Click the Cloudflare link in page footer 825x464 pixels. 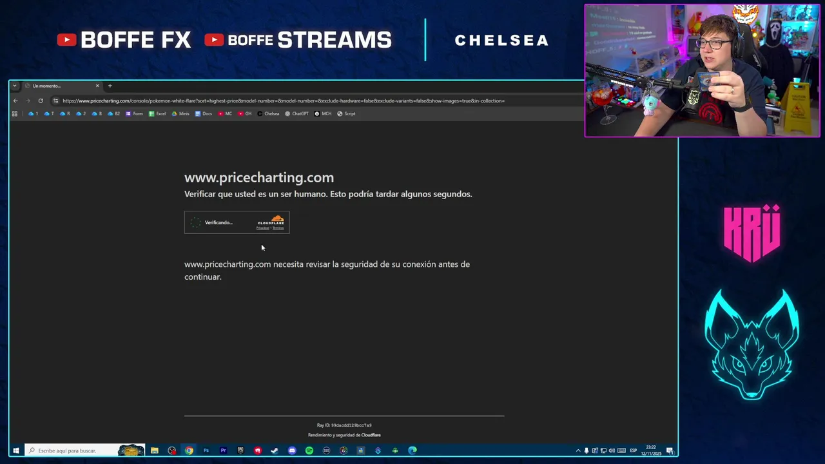(371, 435)
